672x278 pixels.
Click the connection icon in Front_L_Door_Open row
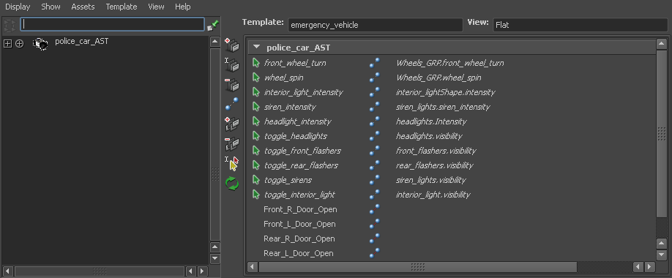pos(374,224)
